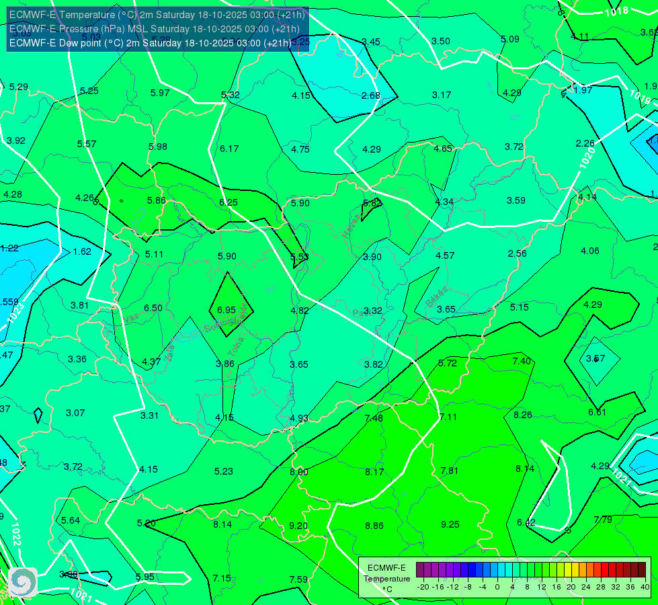The height and width of the screenshot is (605, 658).
Task: Click the 3.07 temperature value
Action: pos(75,413)
